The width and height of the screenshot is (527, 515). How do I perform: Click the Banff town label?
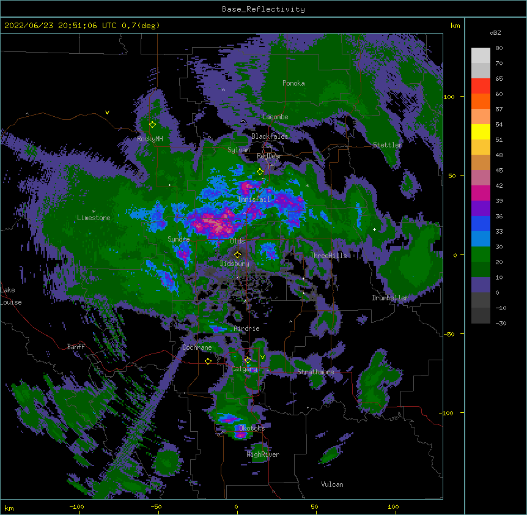click(x=76, y=347)
